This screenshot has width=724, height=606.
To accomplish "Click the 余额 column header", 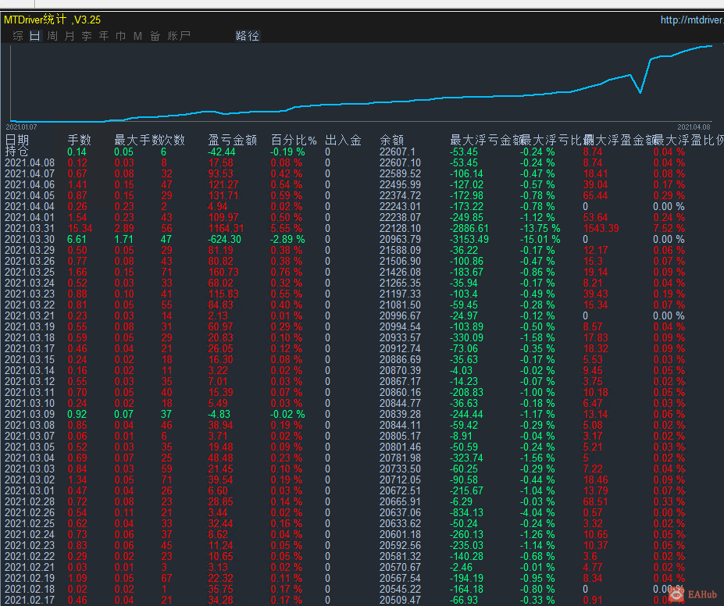I will point(391,140).
